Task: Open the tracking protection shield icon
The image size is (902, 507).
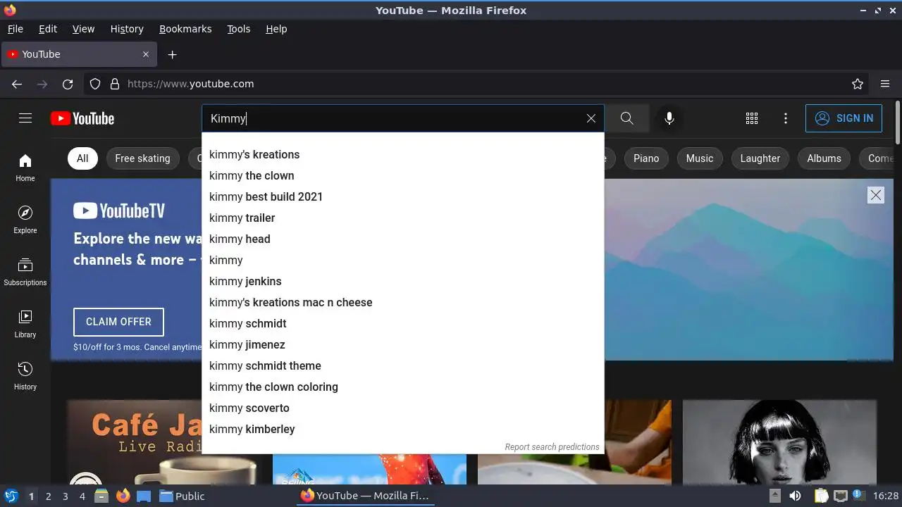Action: [95, 84]
